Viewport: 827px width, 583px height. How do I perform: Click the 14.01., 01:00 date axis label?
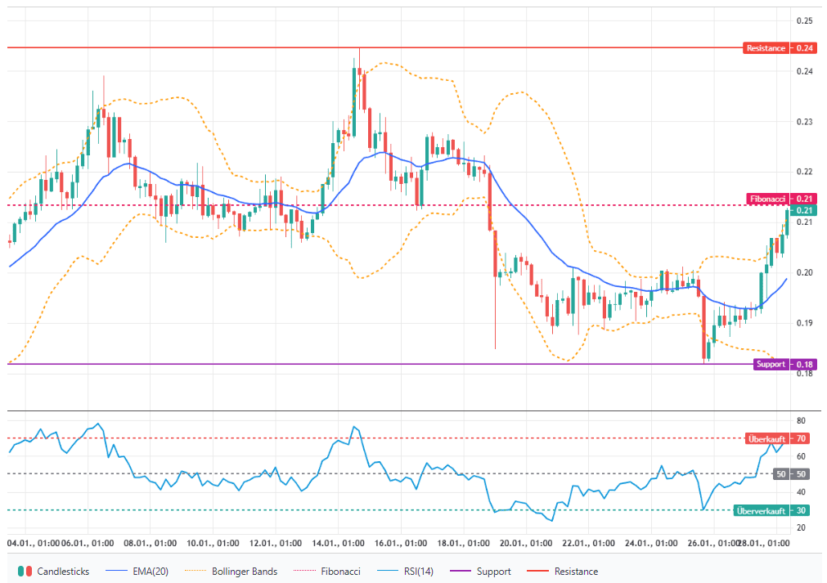(x=338, y=543)
